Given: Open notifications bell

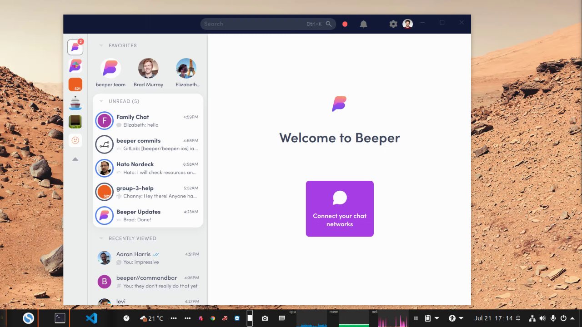Looking at the screenshot, I should click(364, 24).
